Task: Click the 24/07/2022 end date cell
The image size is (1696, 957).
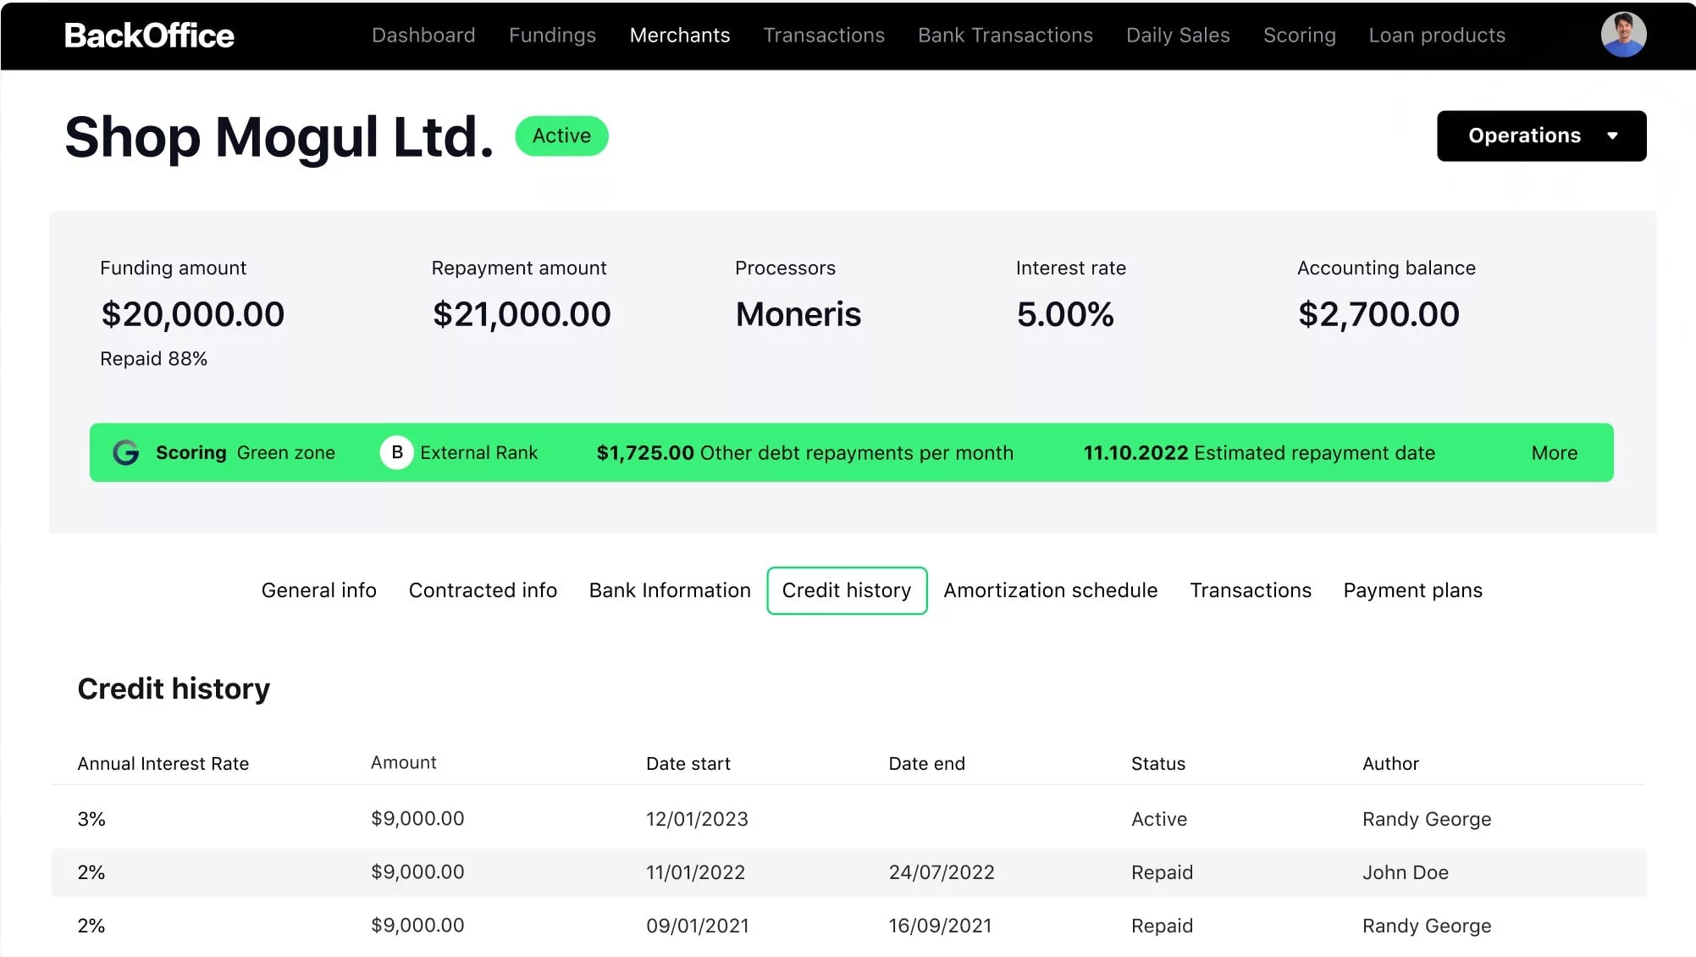Action: point(941,872)
